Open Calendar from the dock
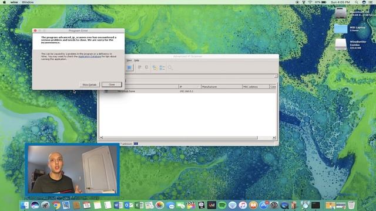This screenshot has width=376, height=211. tap(87, 205)
